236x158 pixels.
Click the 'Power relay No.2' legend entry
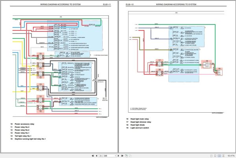[x=22, y=130]
